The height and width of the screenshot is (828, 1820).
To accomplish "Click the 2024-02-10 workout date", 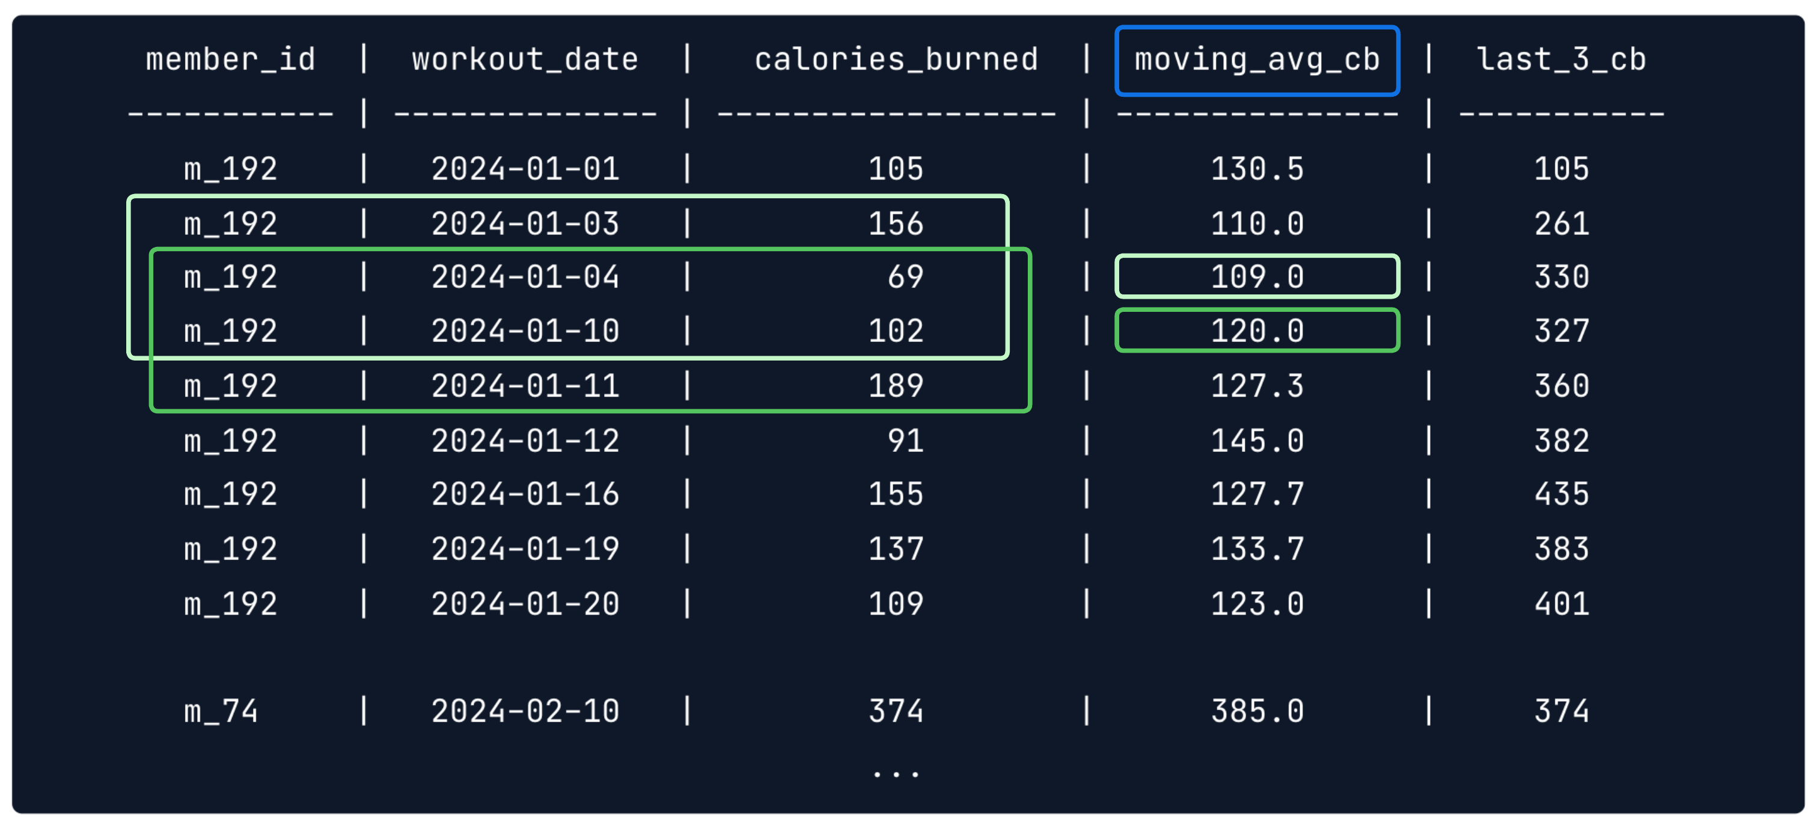I will [x=525, y=711].
